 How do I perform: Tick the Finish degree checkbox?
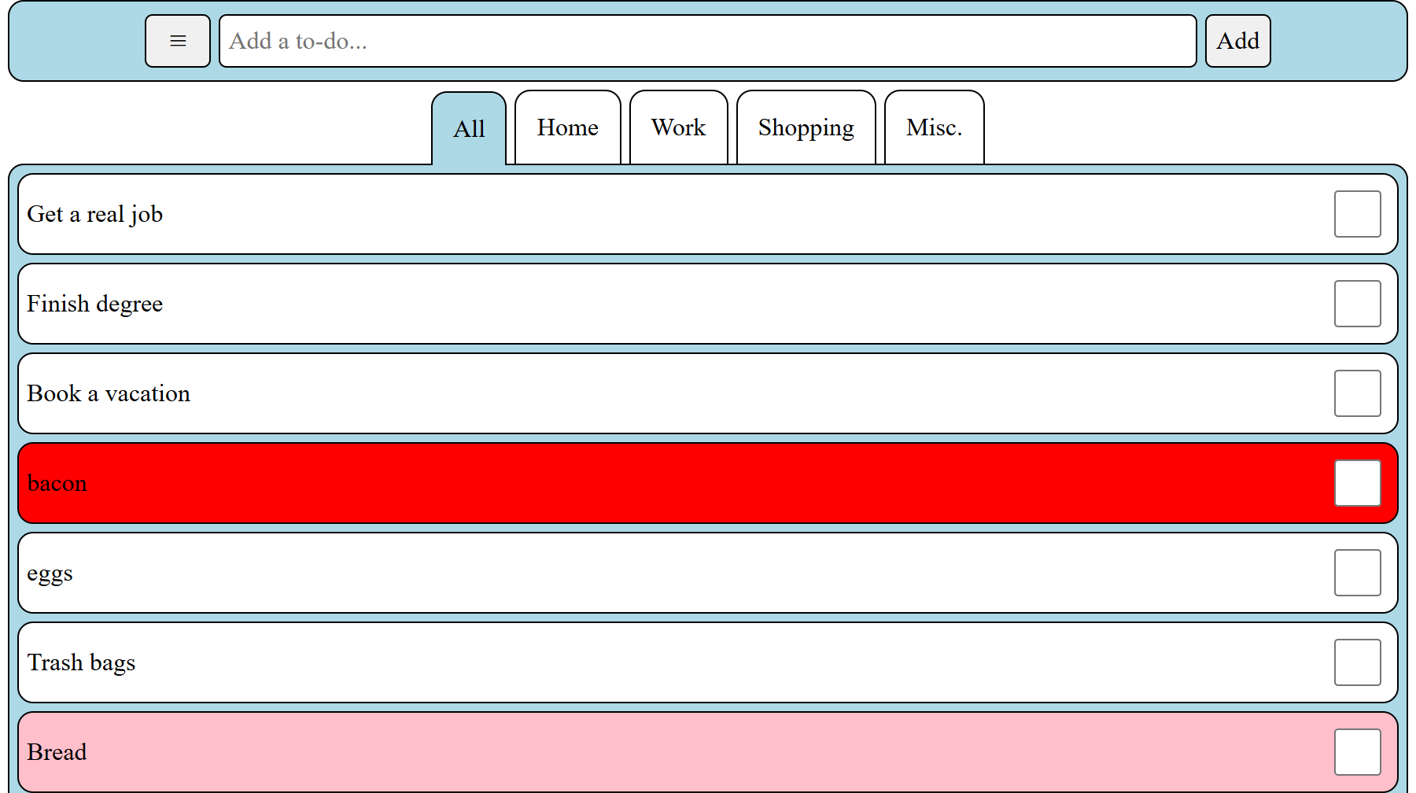(x=1357, y=304)
